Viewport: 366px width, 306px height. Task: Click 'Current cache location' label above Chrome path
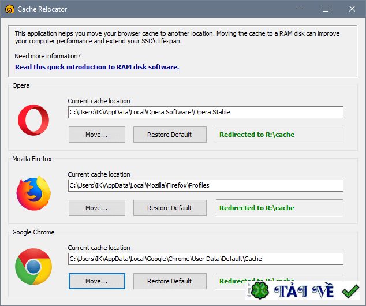pyautogui.click(x=99, y=248)
